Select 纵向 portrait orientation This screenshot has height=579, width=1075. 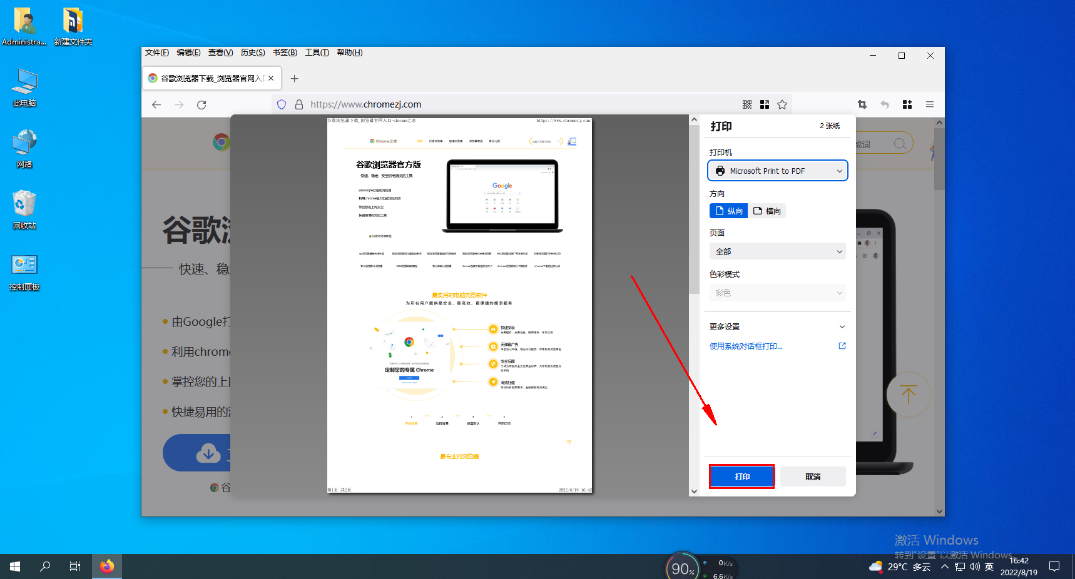728,211
